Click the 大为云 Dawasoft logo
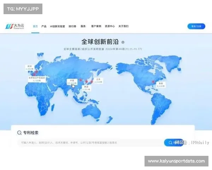212x170 pixels. point(15,26)
